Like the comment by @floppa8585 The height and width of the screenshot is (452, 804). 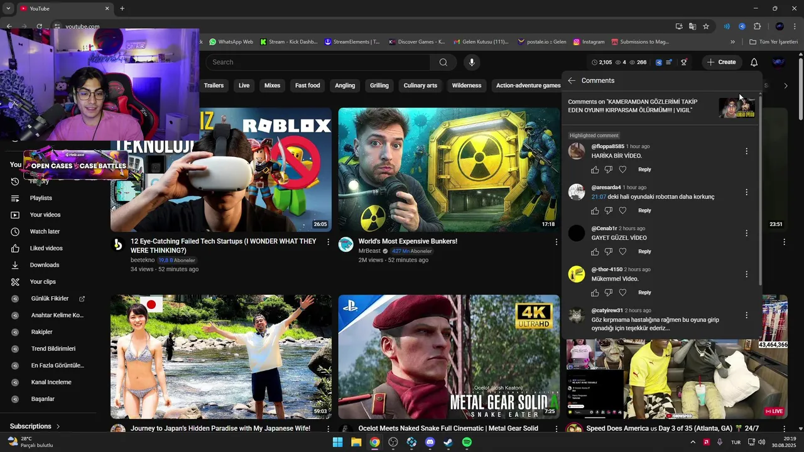pyautogui.click(x=595, y=169)
